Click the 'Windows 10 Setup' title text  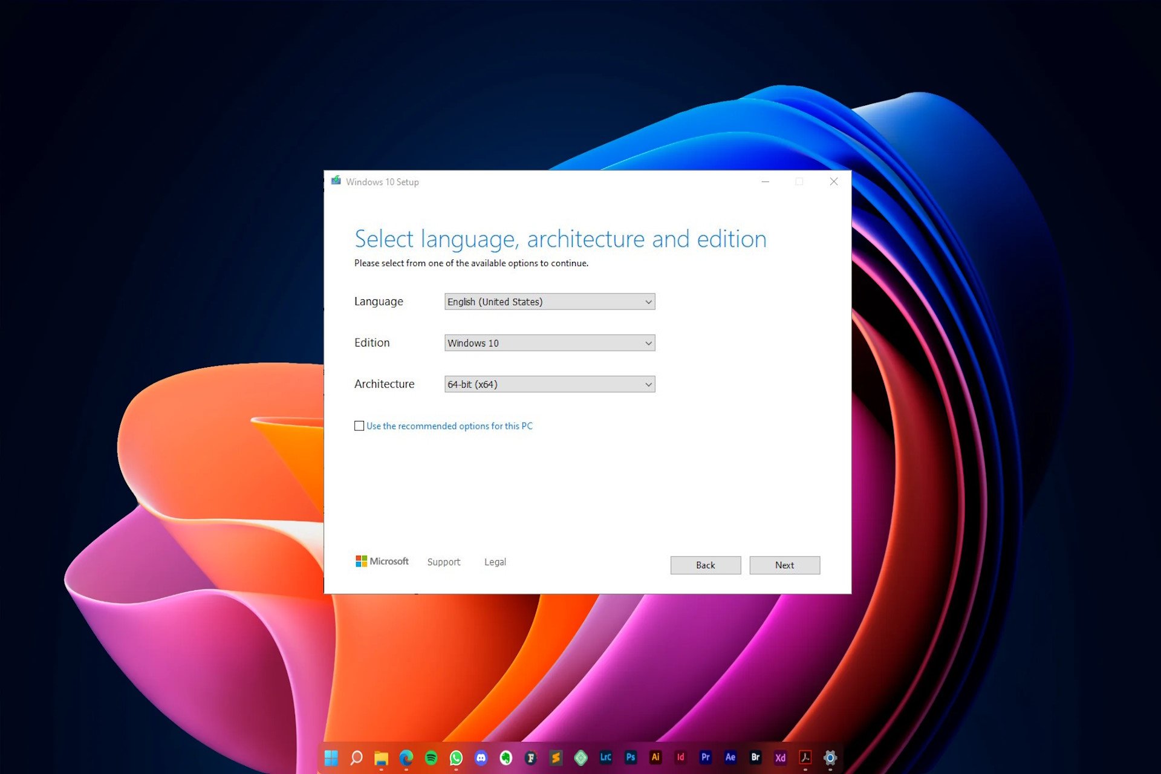point(382,182)
